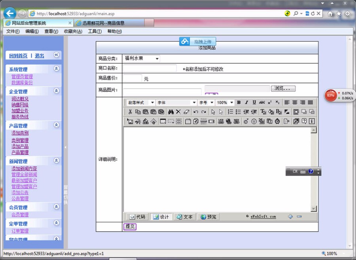Click the 商品名称 product name input field

(150, 67)
